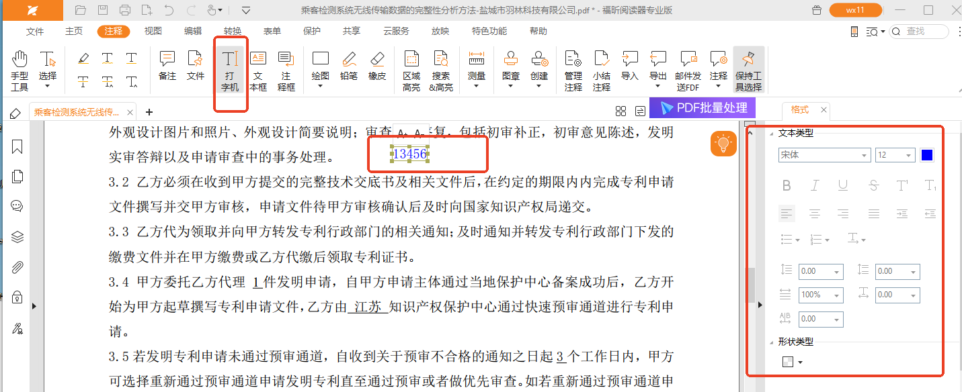The width and height of the screenshot is (962, 392).
Task: Click the Note (备注) annotation icon
Action: click(167, 66)
